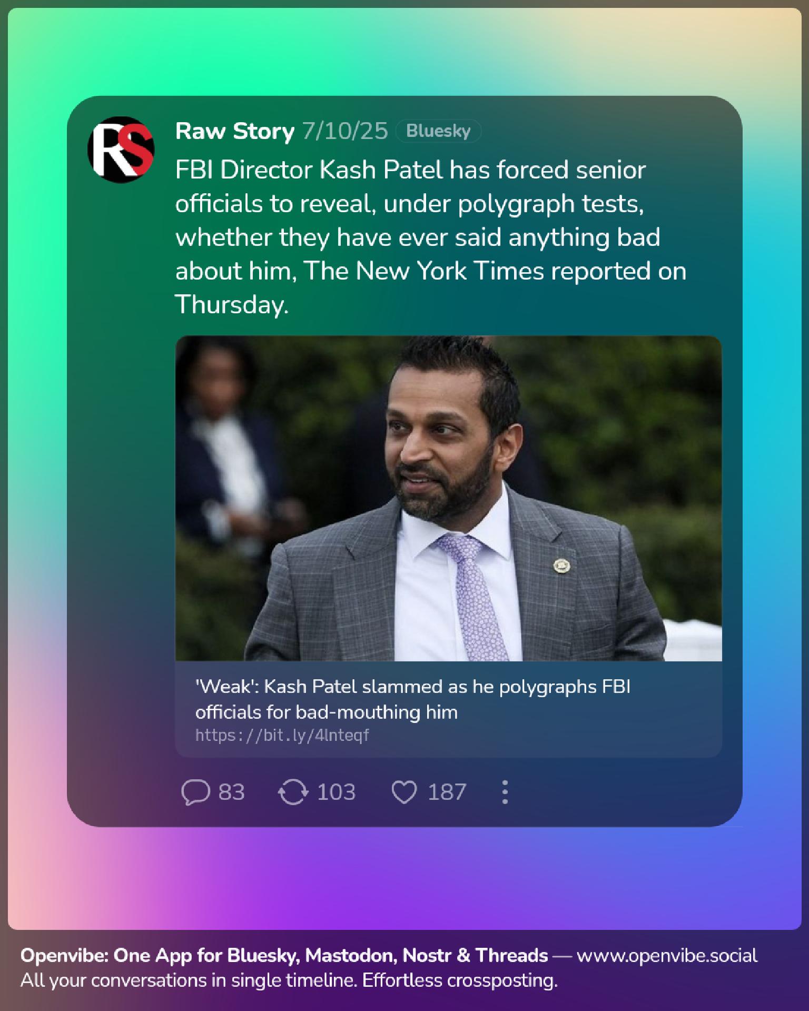Click the Raw Story account name

point(234,131)
